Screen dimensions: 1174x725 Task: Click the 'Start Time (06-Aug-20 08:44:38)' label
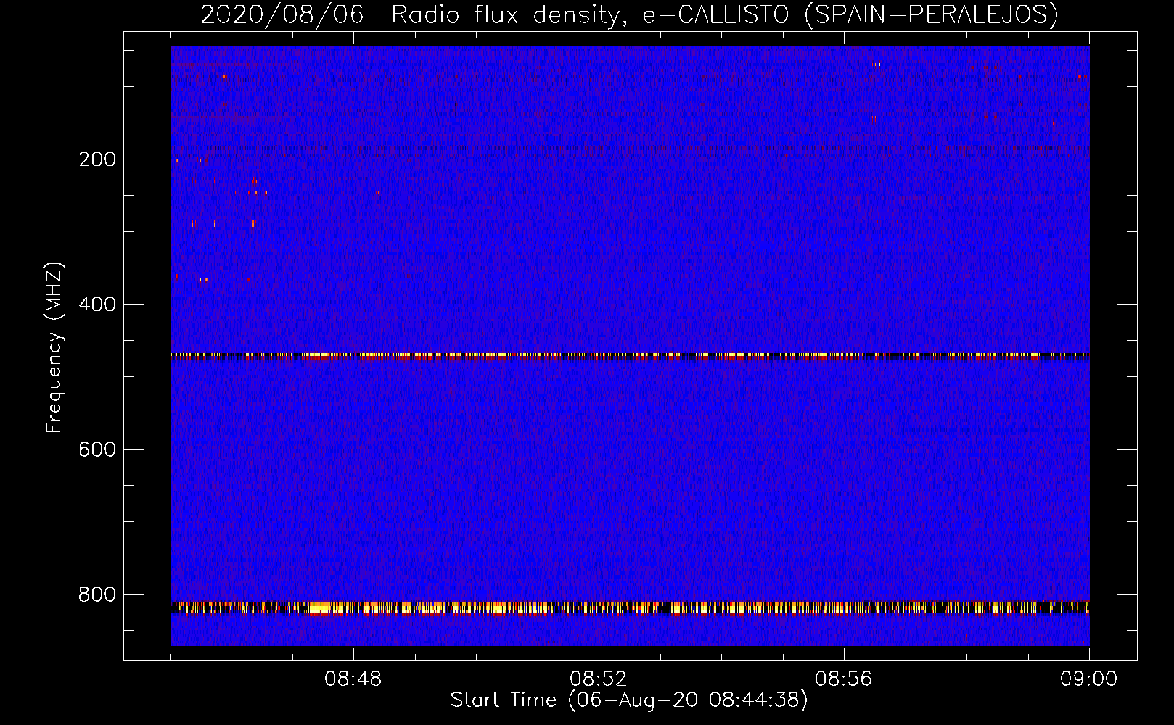[629, 700]
